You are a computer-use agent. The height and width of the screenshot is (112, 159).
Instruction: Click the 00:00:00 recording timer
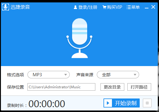(x=47, y=104)
